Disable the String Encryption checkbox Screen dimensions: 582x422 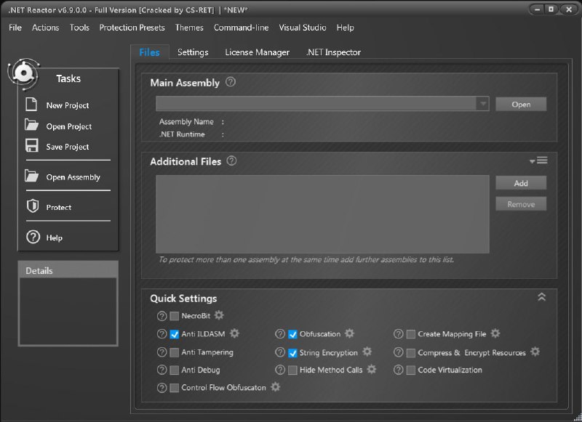pyautogui.click(x=292, y=353)
